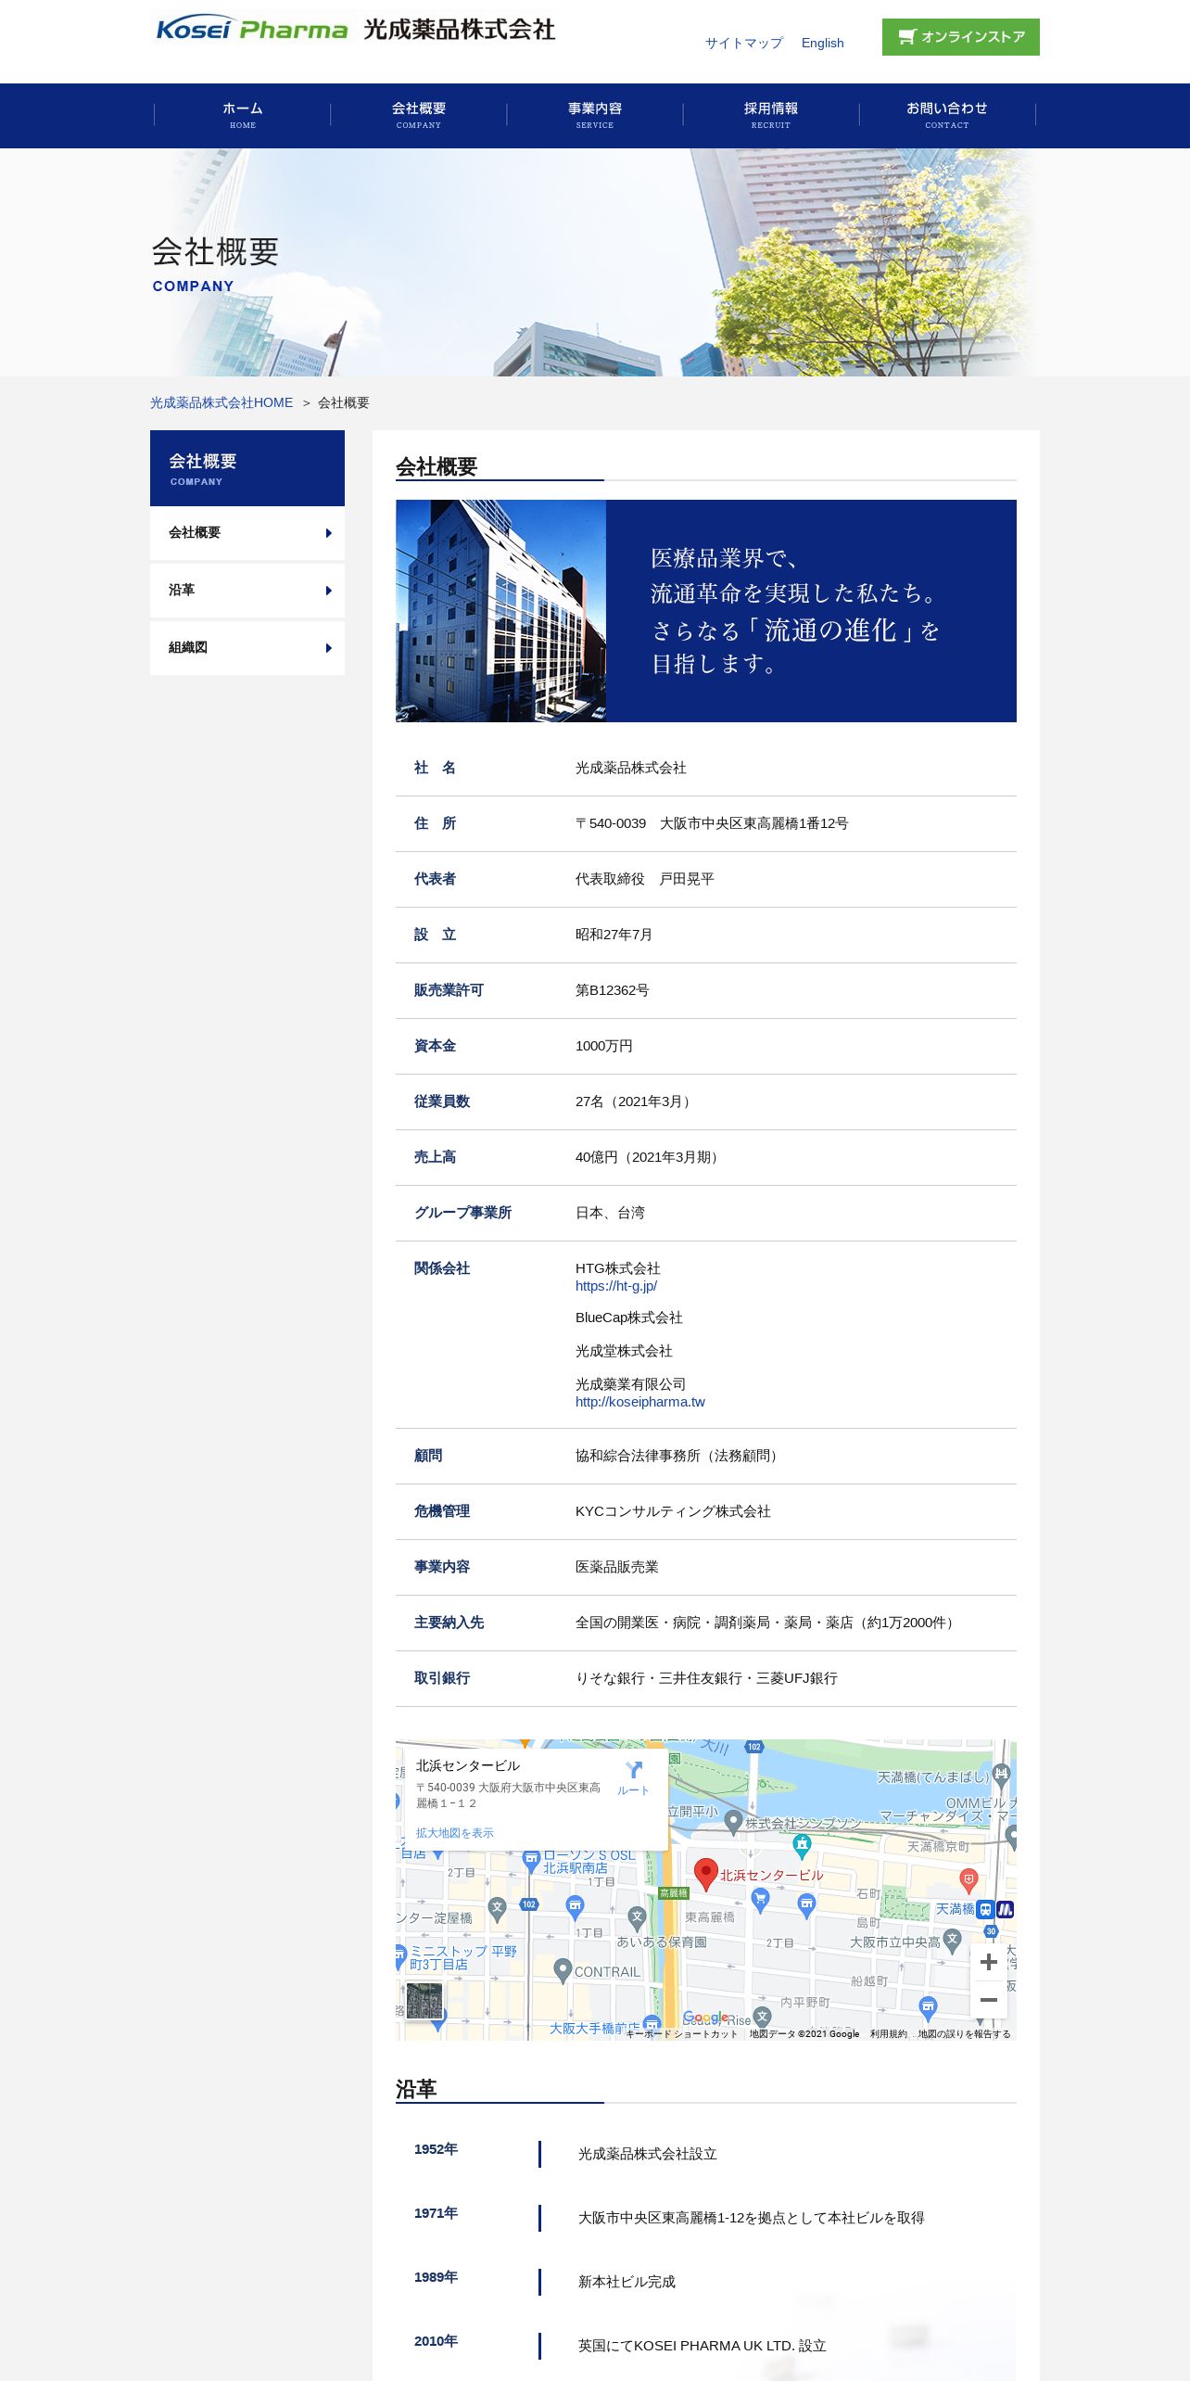Go to ホーム in the navigation bar
The width and height of the screenshot is (1190, 2381).
pyautogui.click(x=243, y=115)
